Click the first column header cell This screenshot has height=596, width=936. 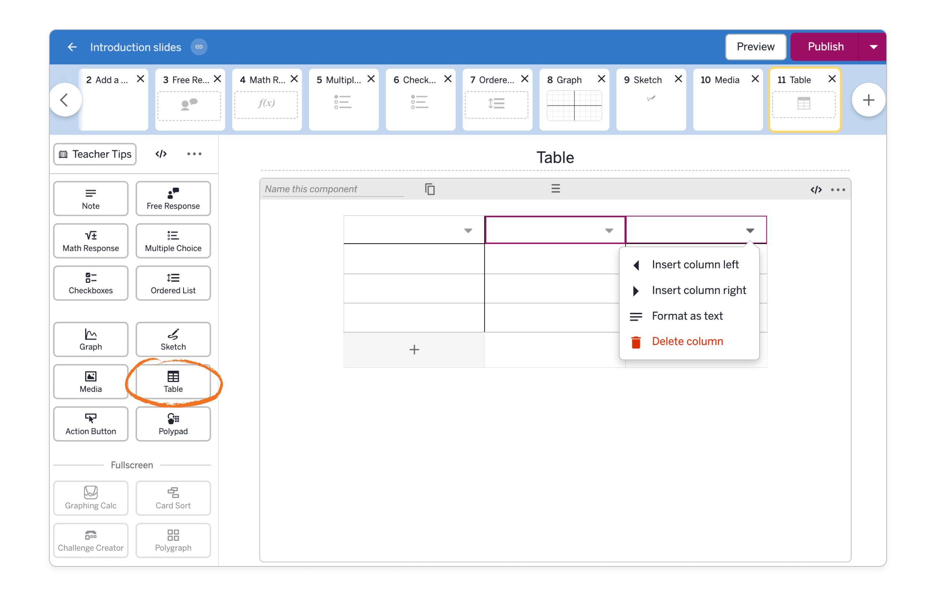[414, 230]
